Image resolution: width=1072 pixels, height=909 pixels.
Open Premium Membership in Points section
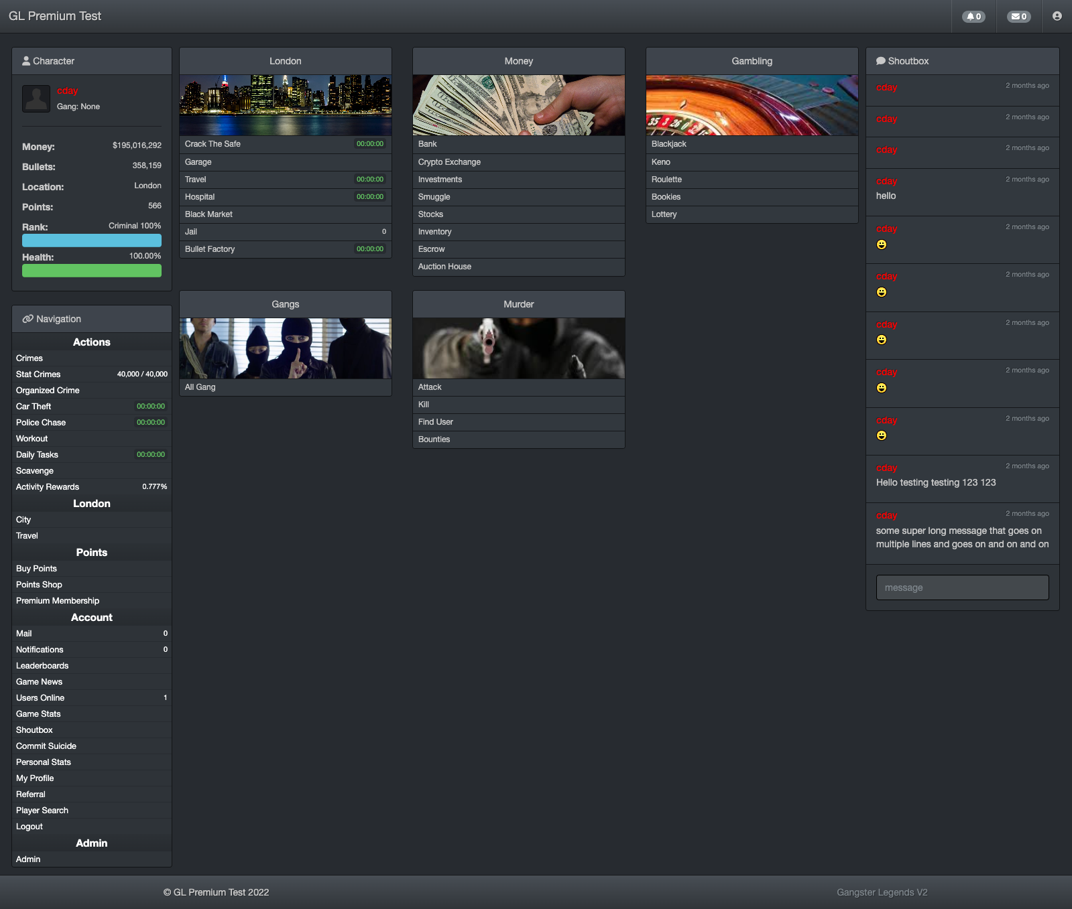coord(58,601)
